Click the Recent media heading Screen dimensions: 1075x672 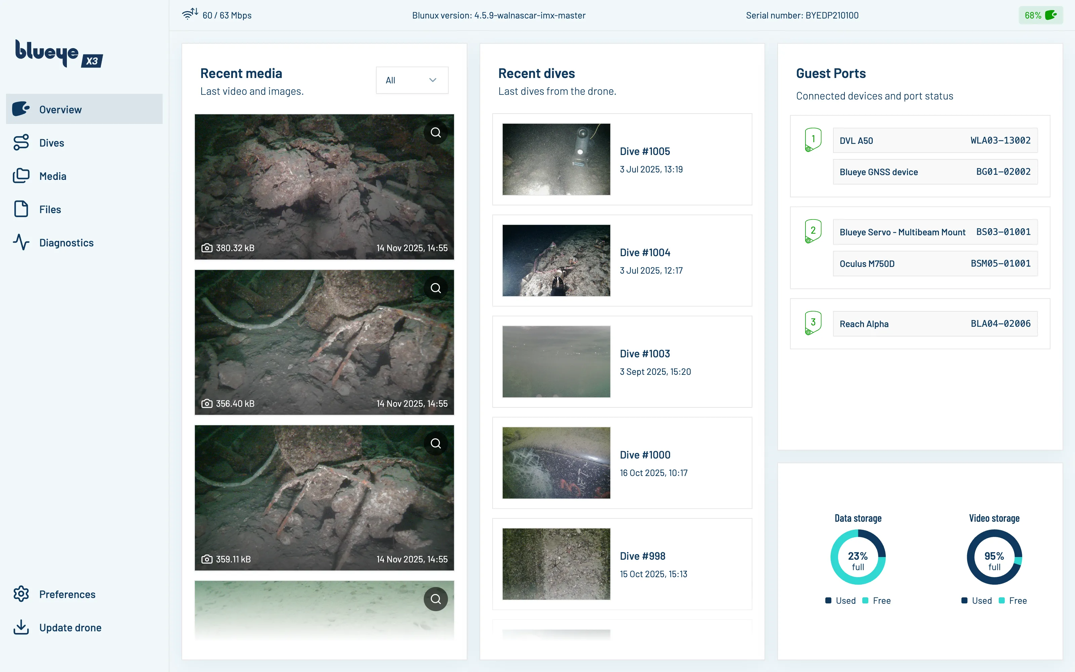pos(241,73)
